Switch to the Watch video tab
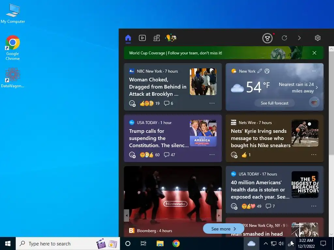This screenshot has height=250, width=334. 142,38
